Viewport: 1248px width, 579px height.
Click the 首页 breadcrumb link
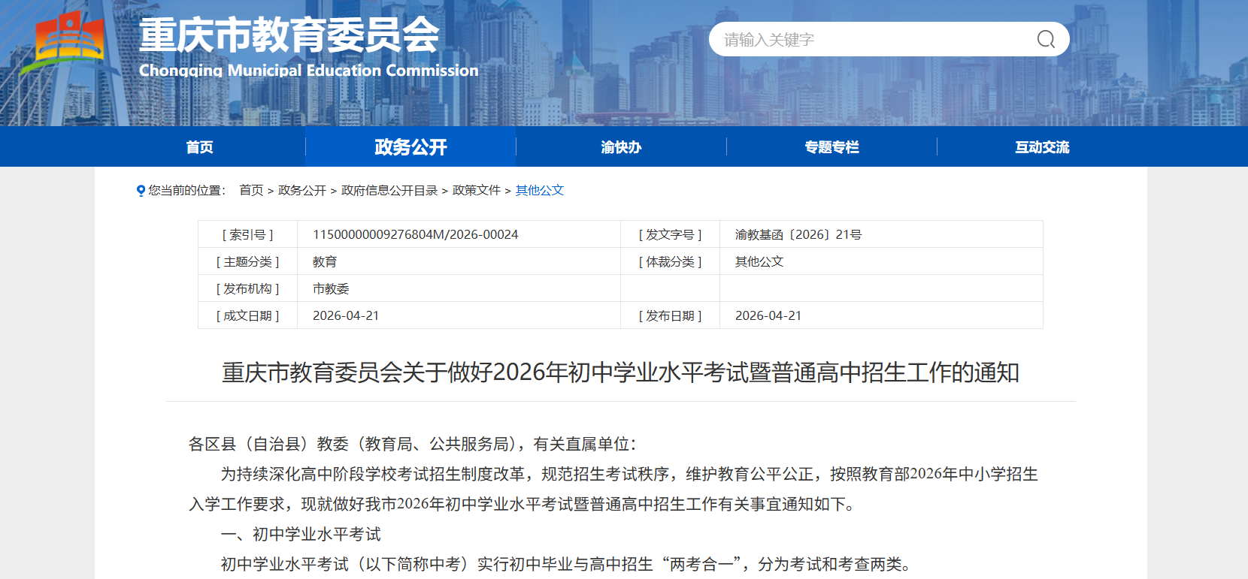251,191
